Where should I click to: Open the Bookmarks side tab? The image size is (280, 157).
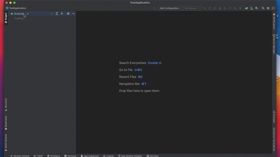pos(6,123)
